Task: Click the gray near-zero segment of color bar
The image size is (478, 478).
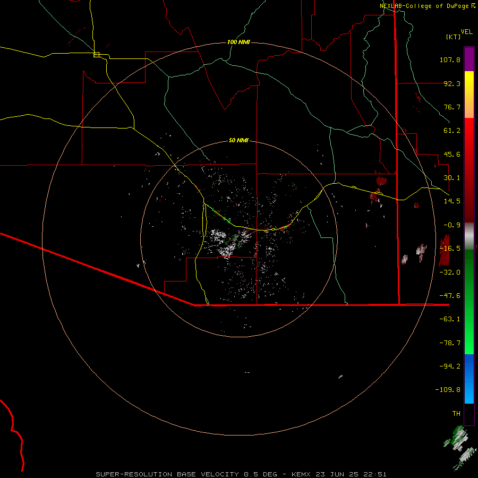Action: [469, 235]
